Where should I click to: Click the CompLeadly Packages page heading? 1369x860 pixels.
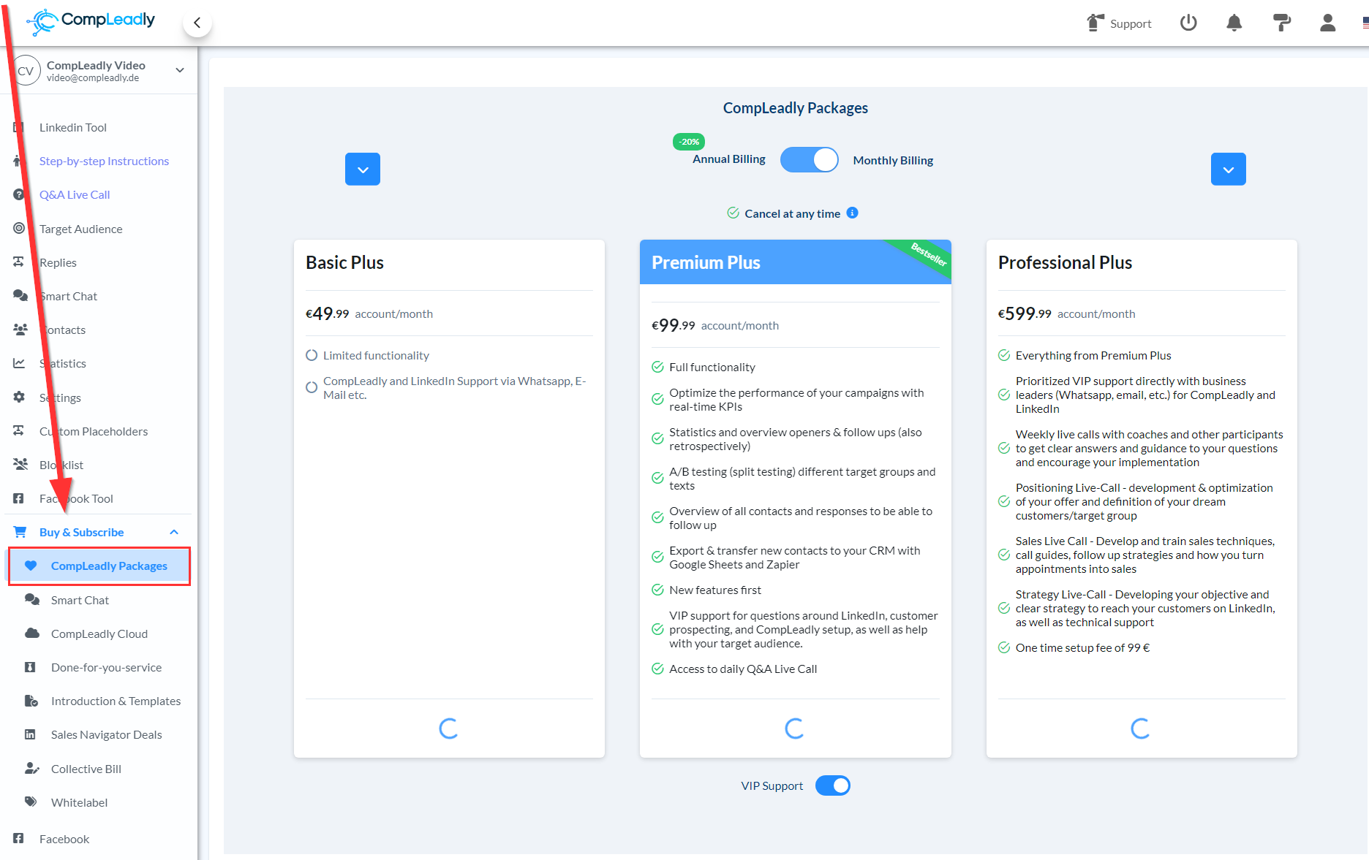796,108
